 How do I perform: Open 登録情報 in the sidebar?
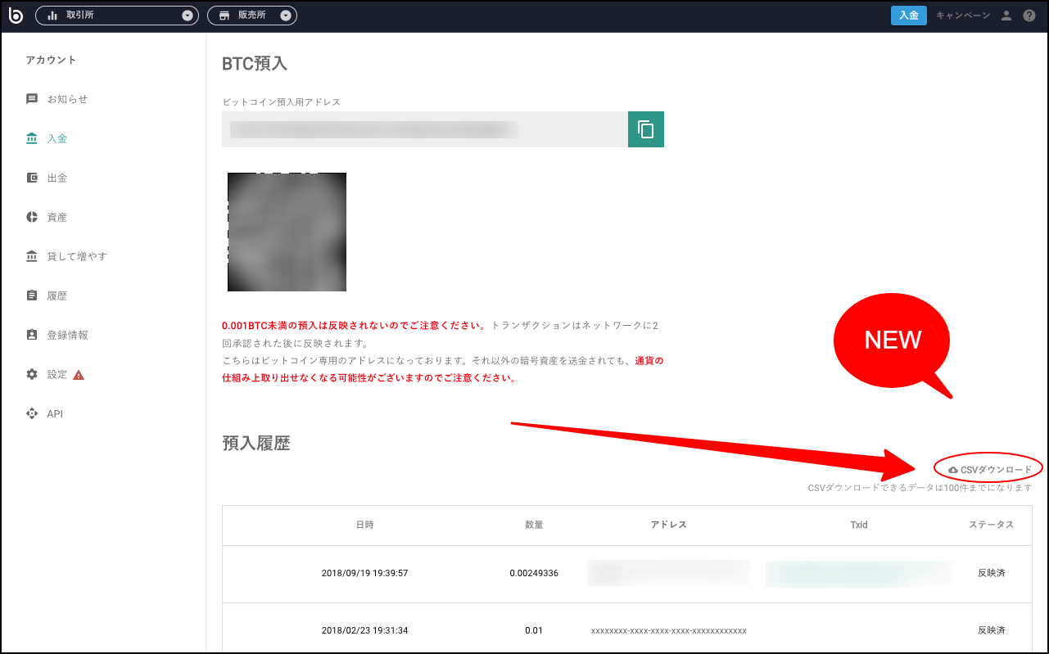(x=67, y=335)
